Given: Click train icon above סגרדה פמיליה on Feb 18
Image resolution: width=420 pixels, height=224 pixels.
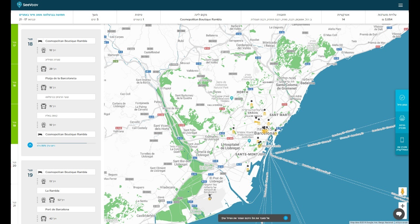Looking at the screenshot, I should 43,50.
